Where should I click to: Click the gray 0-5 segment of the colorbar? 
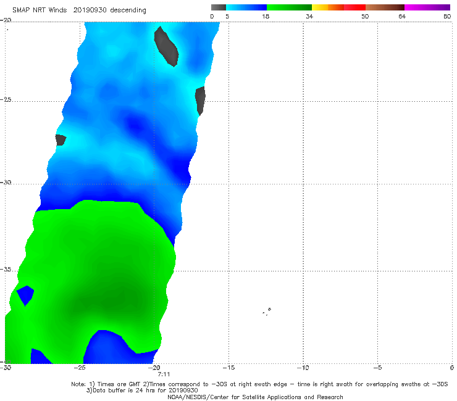218,7
